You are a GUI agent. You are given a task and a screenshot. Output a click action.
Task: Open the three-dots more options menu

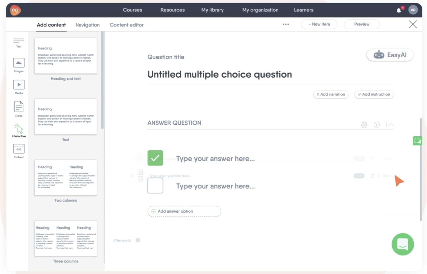click(x=286, y=24)
